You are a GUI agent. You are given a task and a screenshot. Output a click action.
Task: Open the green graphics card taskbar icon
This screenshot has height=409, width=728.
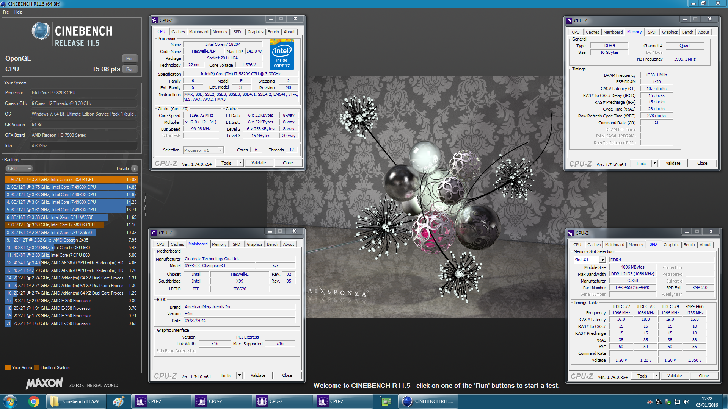386,401
